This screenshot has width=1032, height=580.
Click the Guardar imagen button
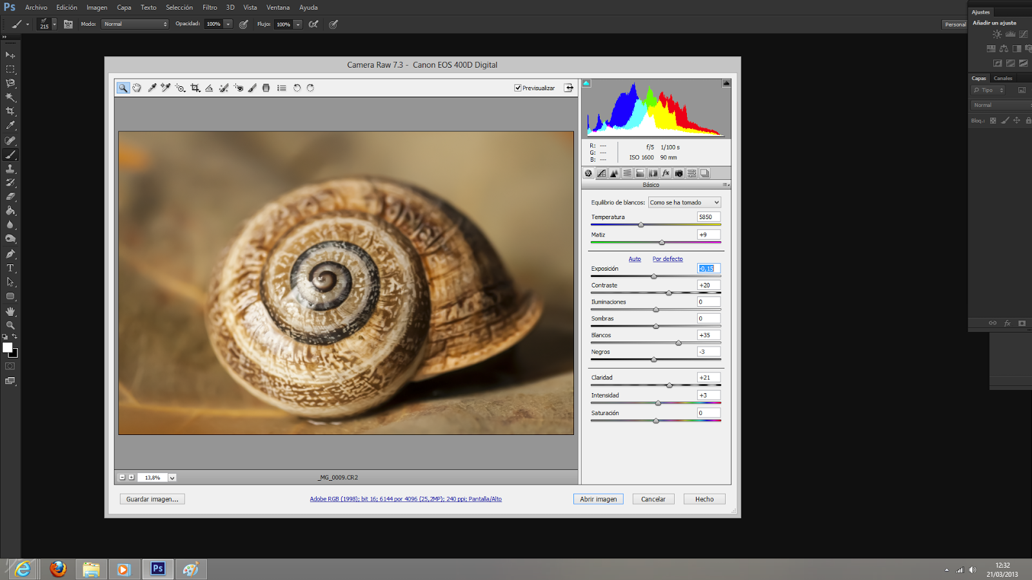(152, 499)
